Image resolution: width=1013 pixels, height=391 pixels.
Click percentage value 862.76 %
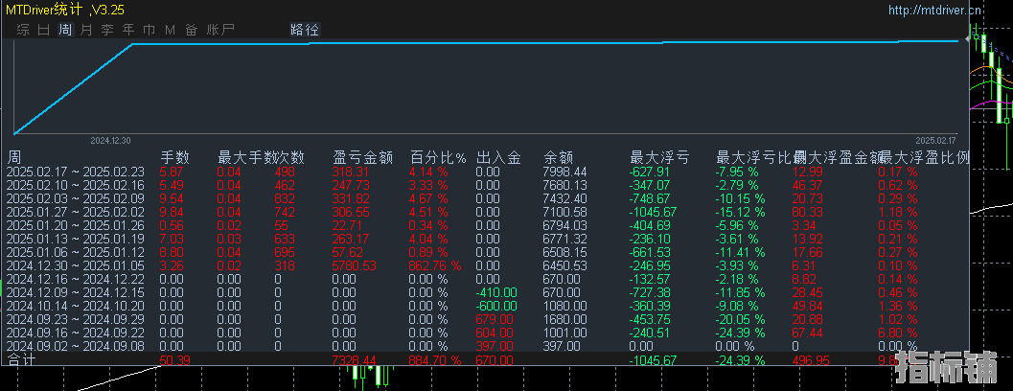click(x=434, y=265)
